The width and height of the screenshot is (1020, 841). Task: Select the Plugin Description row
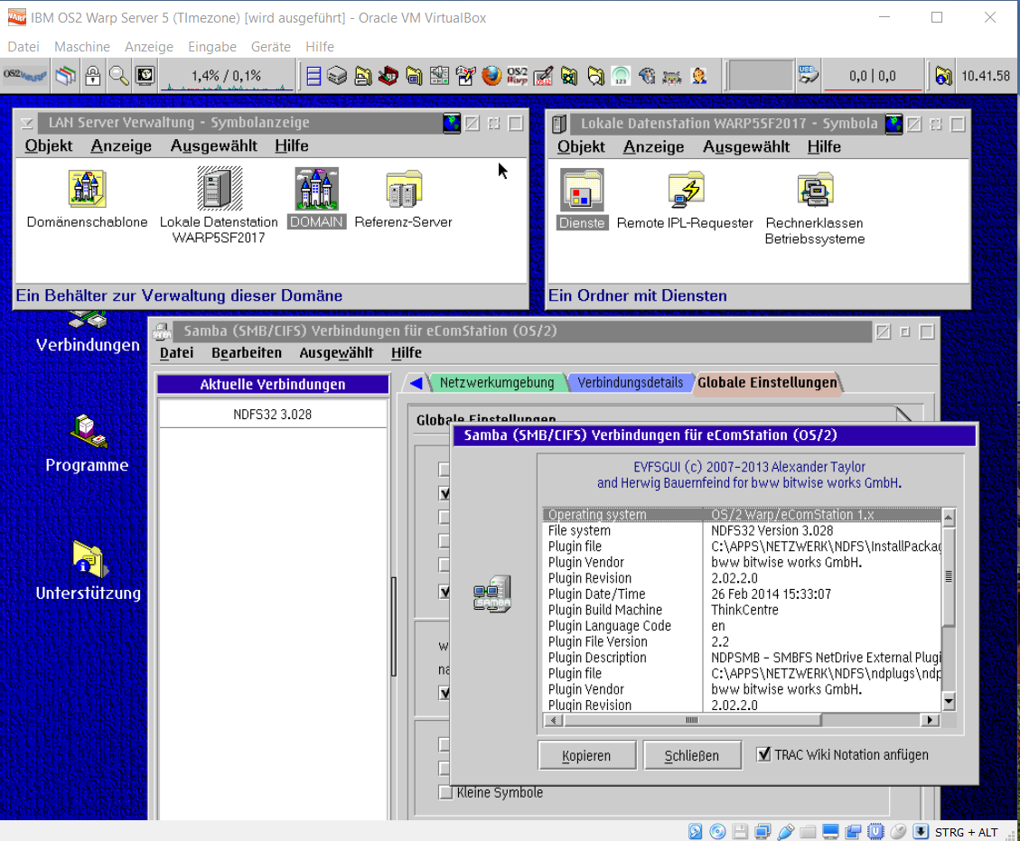click(742, 658)
